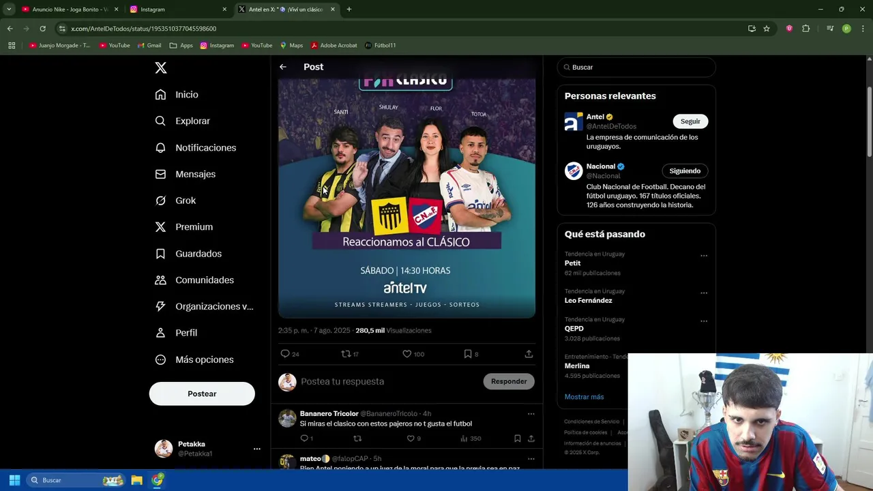Follow Antel with Seguir button
873x491 pixels.
(690, 121)
